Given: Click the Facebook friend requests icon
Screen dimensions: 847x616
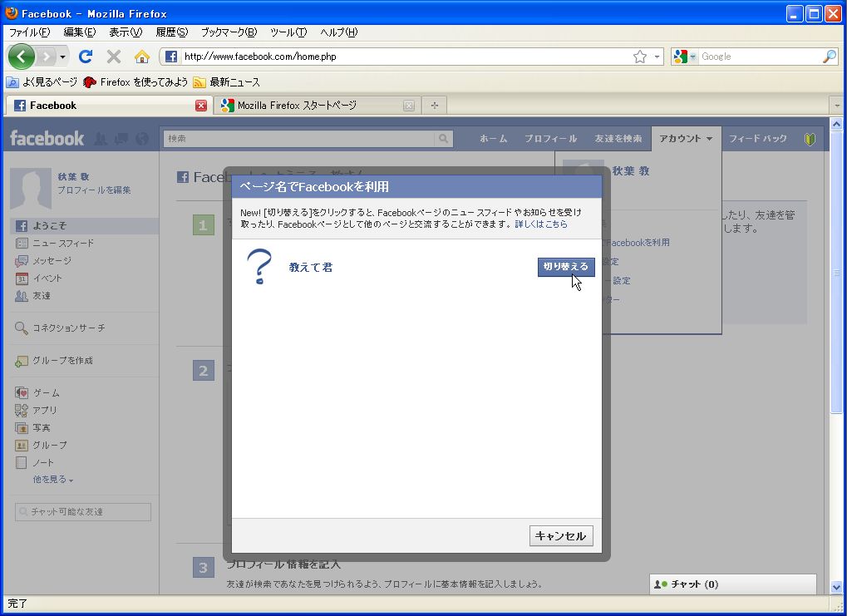Looking at the screenshot, I should 101,139.
